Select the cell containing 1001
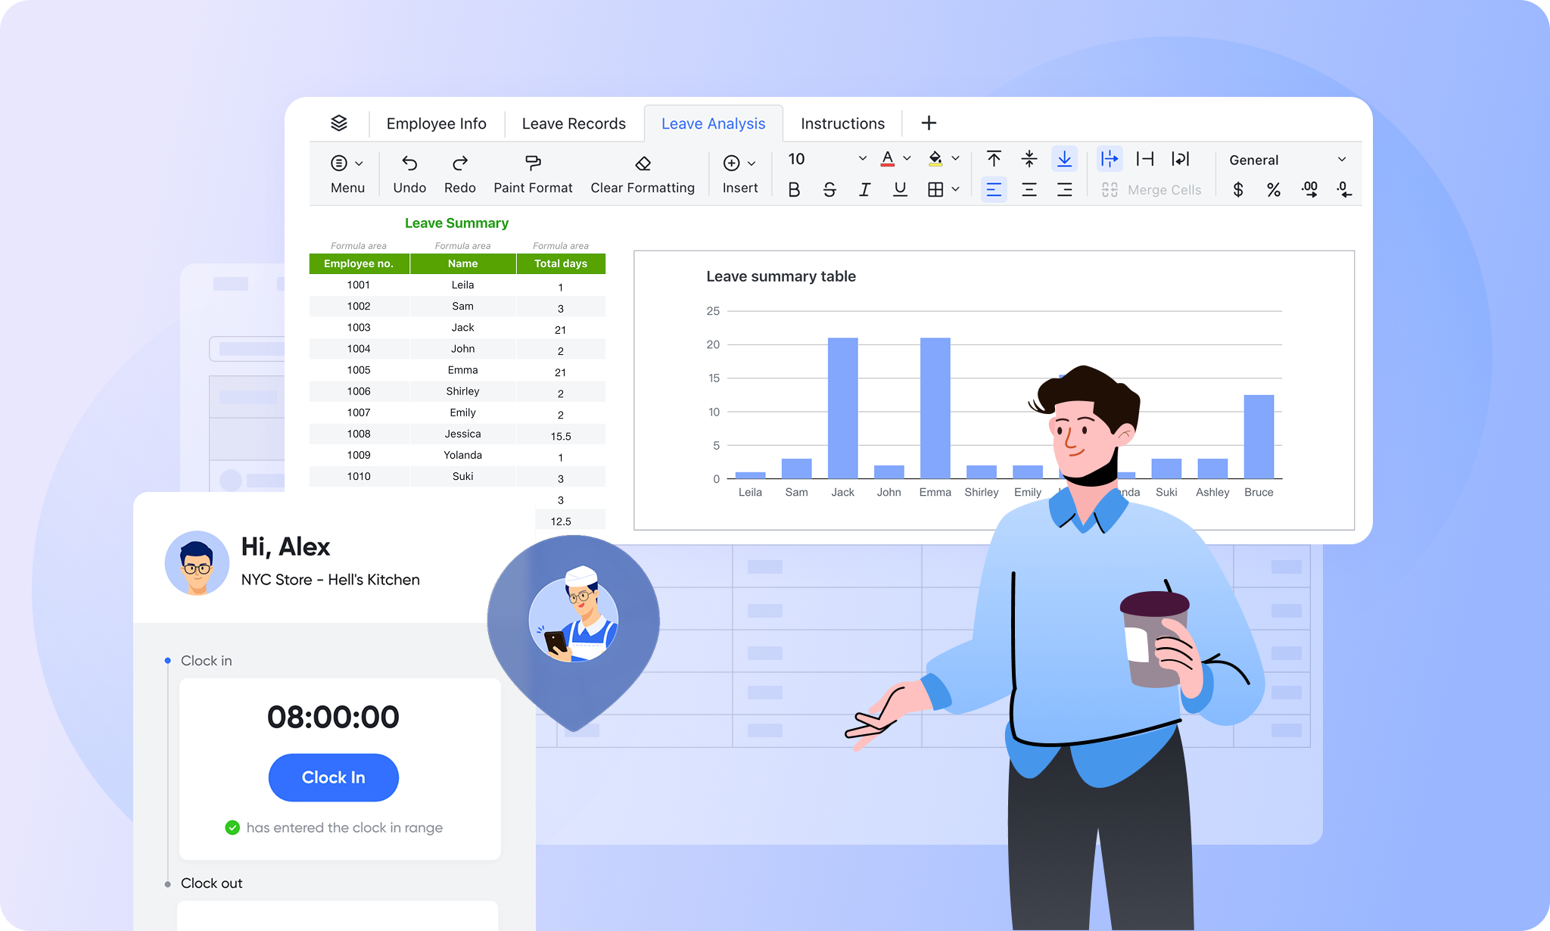 coord(359,285)
